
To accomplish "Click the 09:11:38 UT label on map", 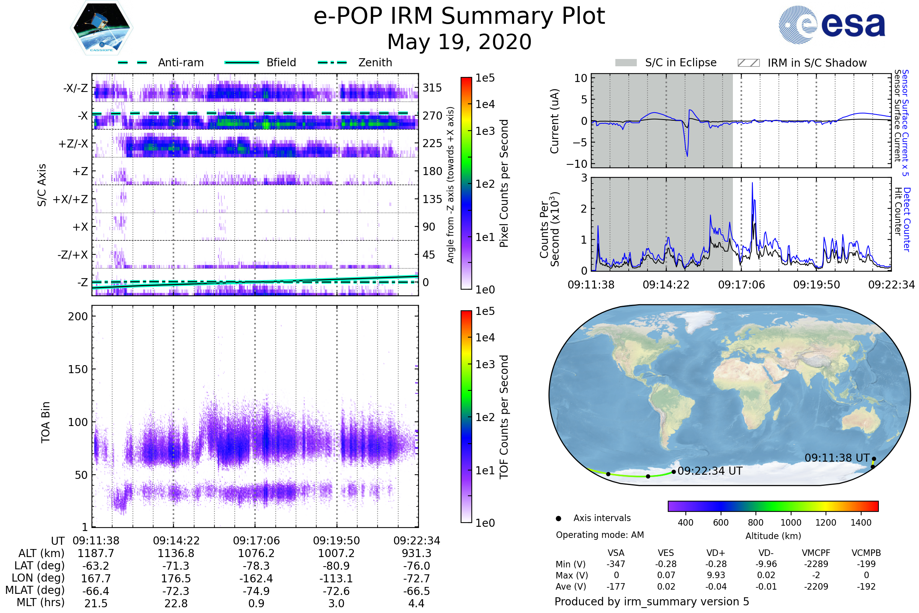I will click(837, 458).
